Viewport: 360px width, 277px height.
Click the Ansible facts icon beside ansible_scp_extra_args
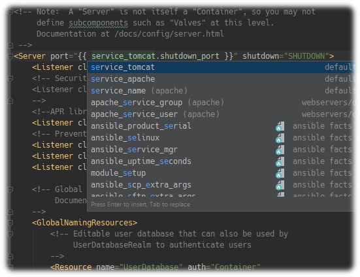[x=280, y=185]
